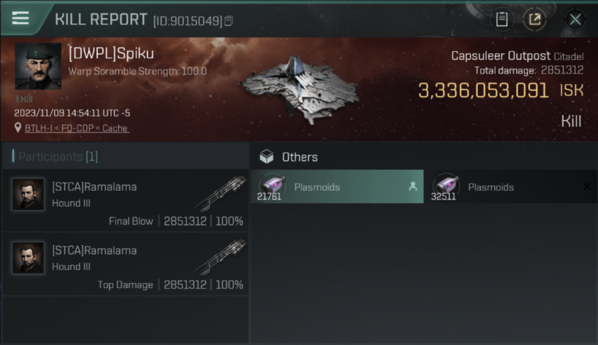The height and width of the screenshot is (345, 598).
Task: Click the share kill report icon
Action: 535,19
